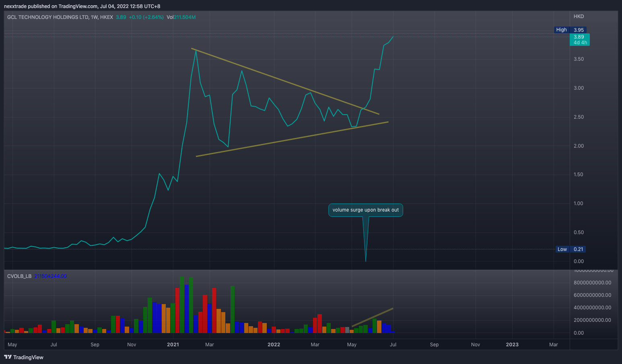
Task: Click the 1.50 price axis label
Action: click(579, 175)
